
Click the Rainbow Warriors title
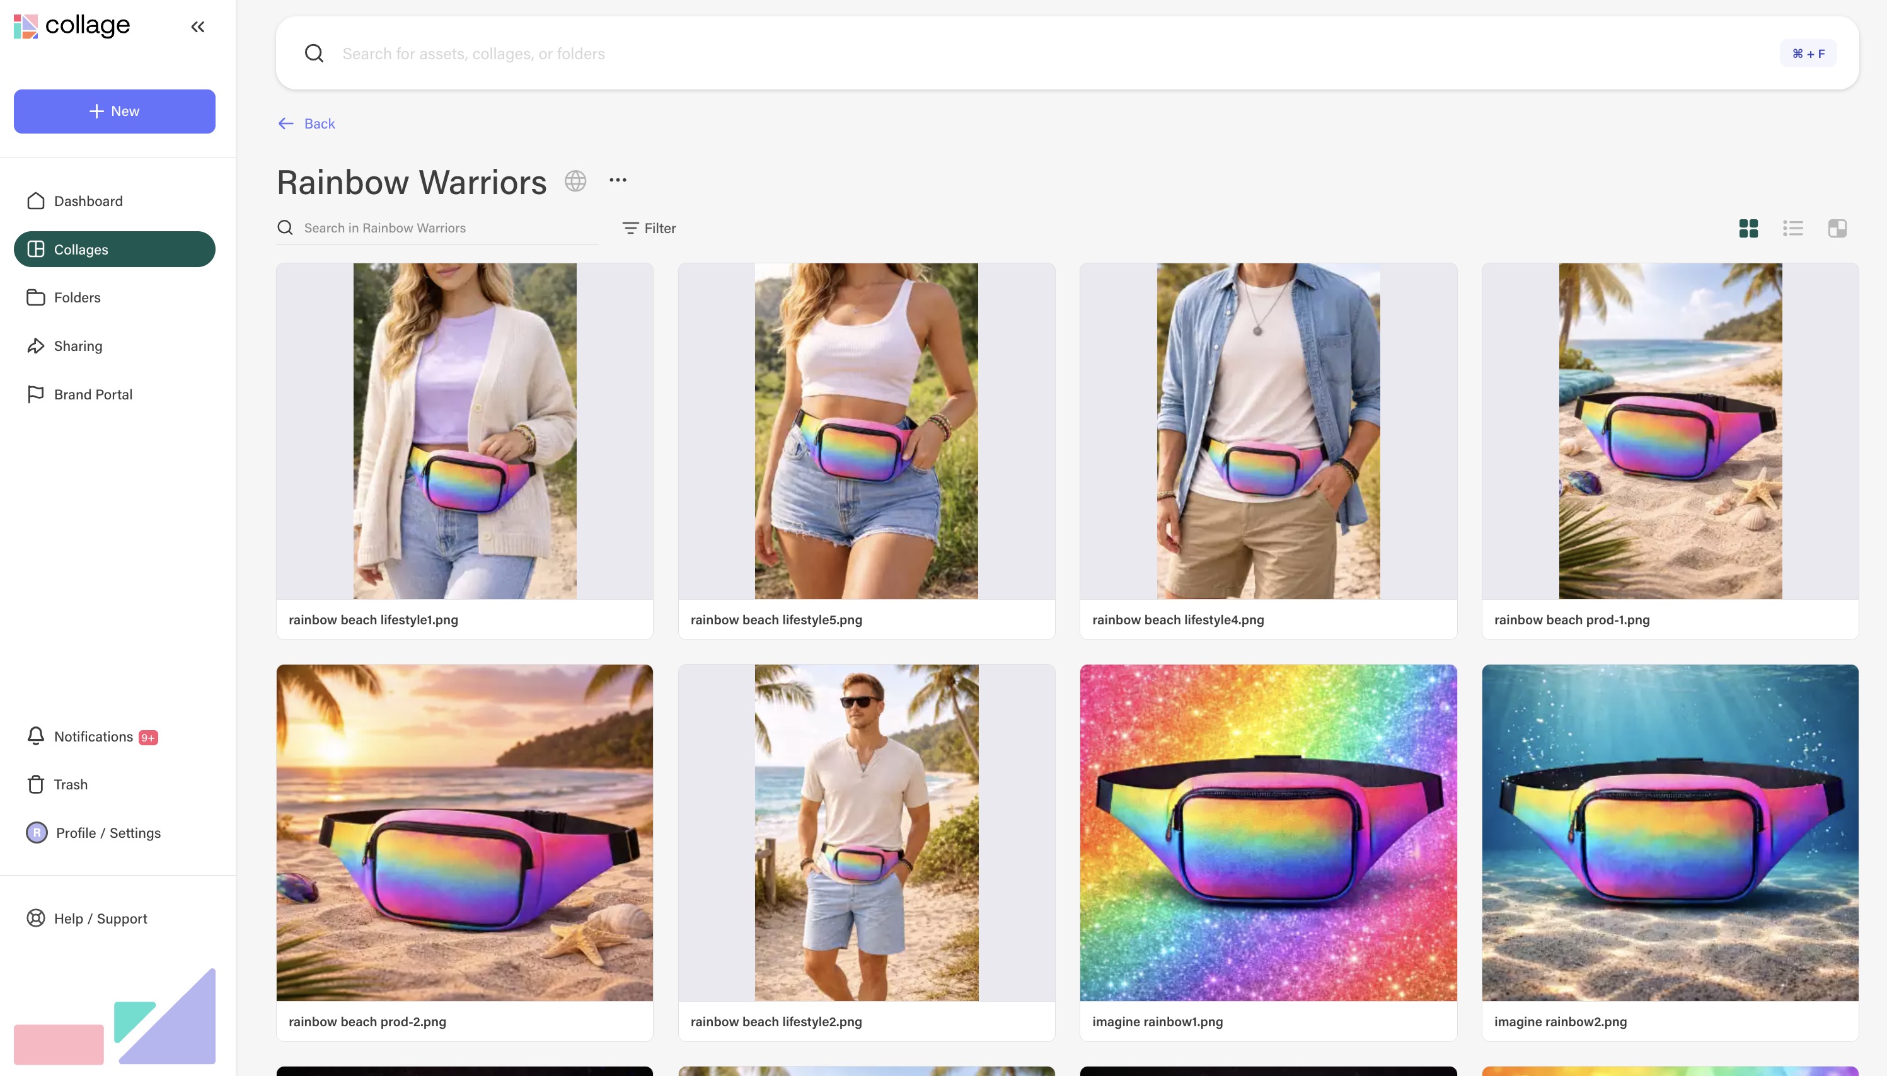pyautogui.click(x=412, y=182)
